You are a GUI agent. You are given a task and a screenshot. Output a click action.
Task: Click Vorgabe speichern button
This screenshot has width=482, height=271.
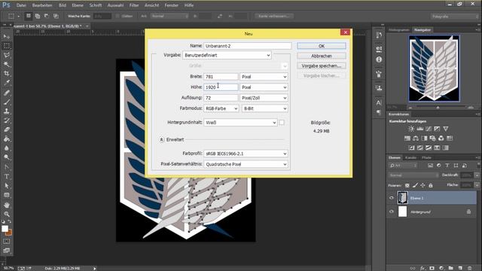coord(322,65)
